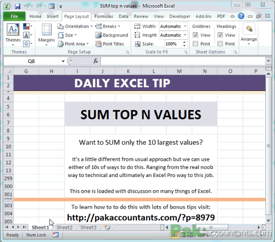
Task: Click the Background picture icon
Action: pyautogui.click(x=98, y=35)
